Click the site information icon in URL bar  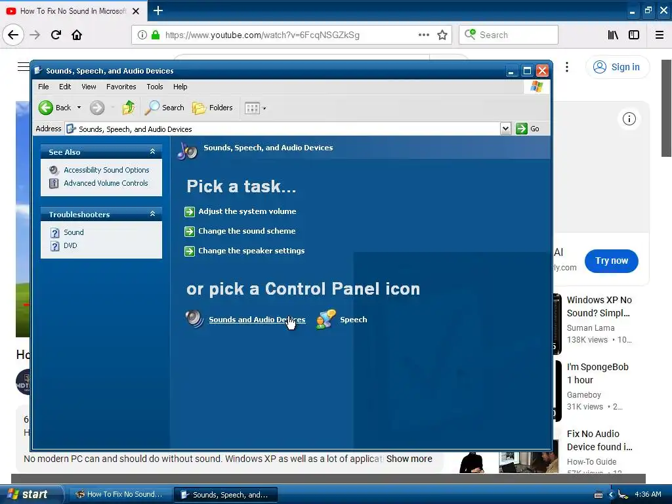(x=142, y=35)
